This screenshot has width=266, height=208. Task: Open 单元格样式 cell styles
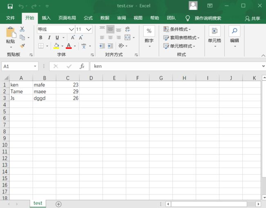coord(179,46)
